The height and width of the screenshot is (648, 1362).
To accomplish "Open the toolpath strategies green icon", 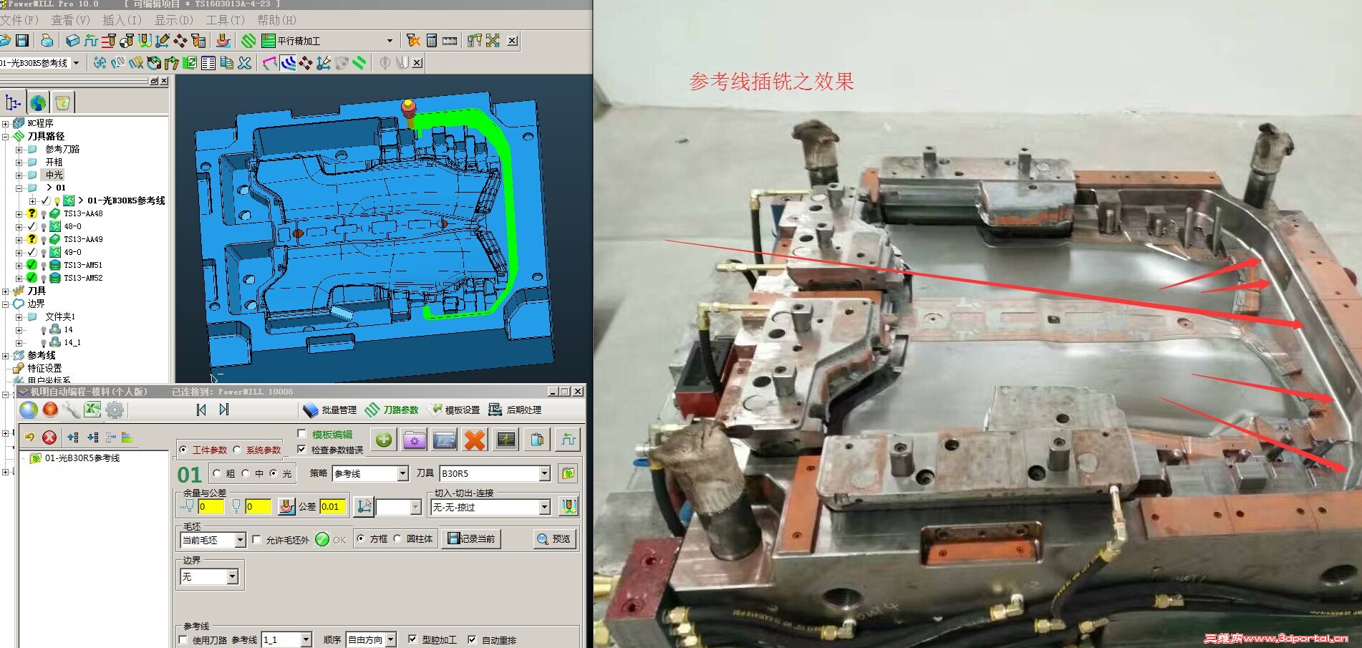I will pos(248,41).
